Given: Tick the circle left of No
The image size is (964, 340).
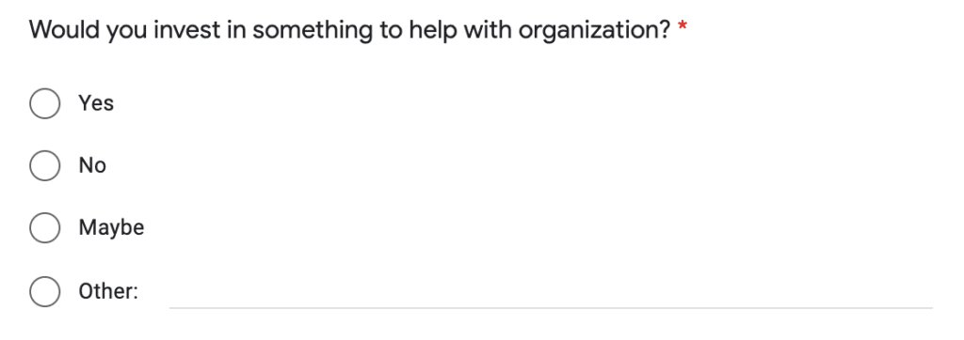Looking at the screenshot, I should point(45,165).
